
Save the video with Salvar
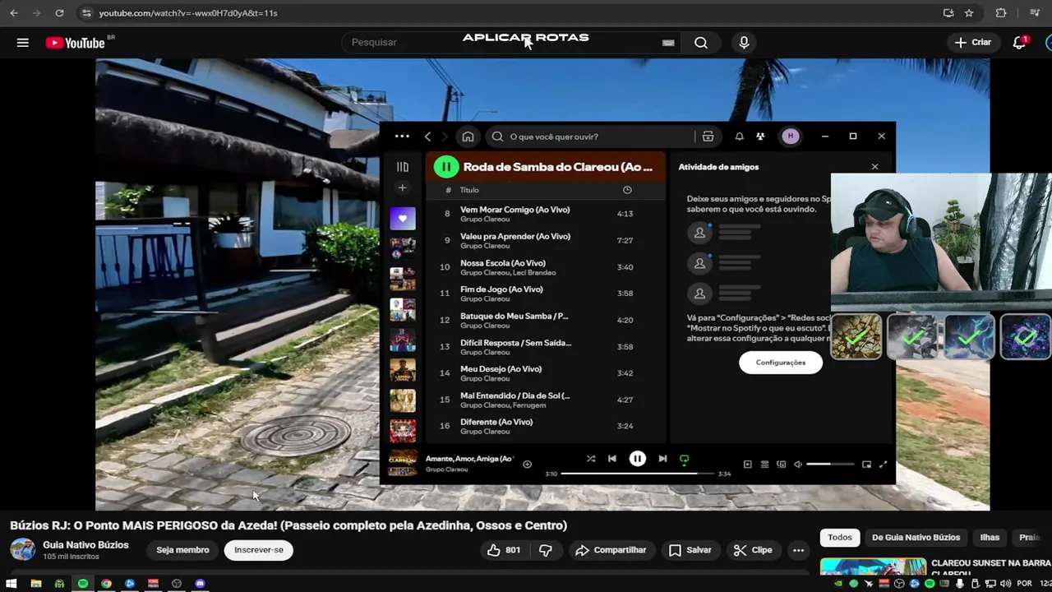click(690, 550)
